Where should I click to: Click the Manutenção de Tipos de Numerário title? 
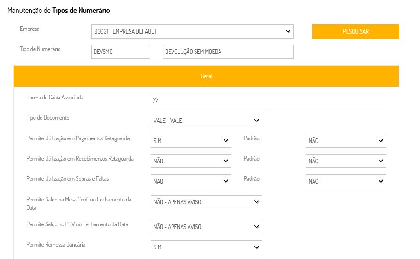(59, 10)
